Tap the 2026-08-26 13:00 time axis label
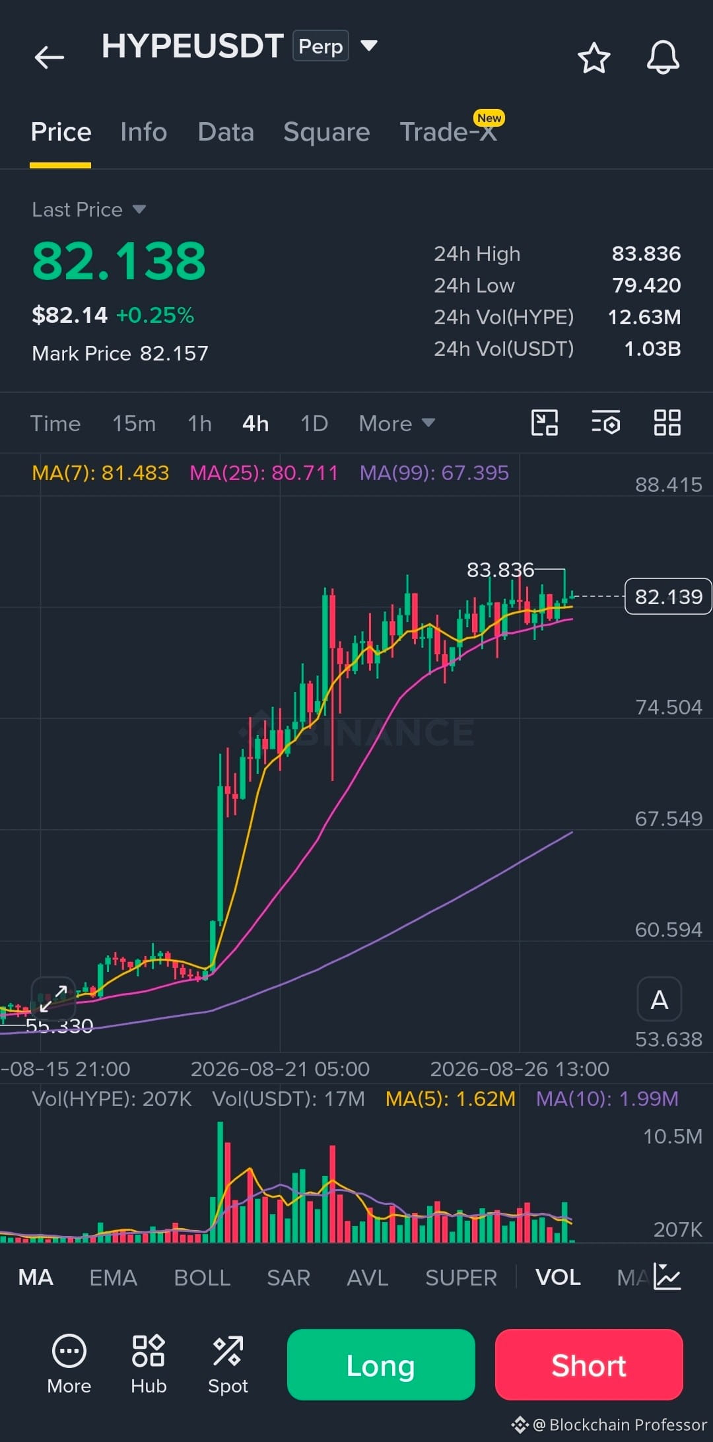The image size is (713, 1442). click(x=520, y=1069)
